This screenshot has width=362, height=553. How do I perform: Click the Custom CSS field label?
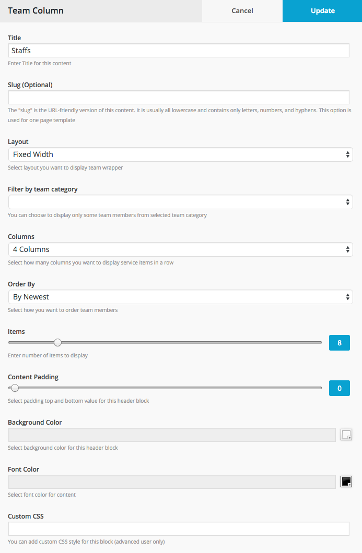tap(26, 516)
